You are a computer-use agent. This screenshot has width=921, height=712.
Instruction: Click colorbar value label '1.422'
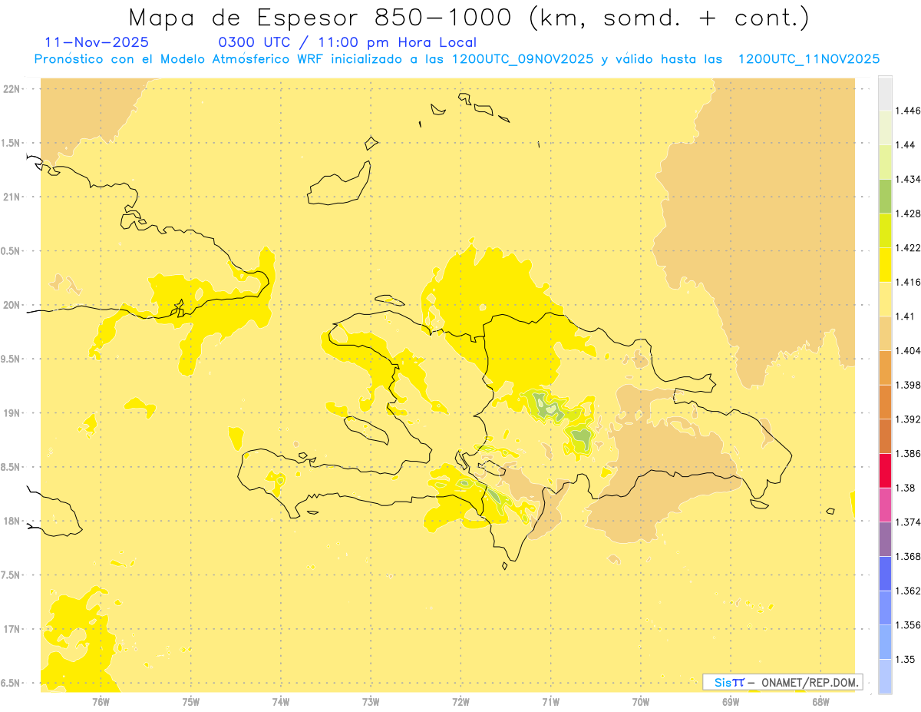[x=909, y=247]
